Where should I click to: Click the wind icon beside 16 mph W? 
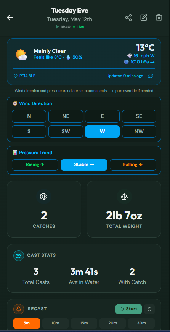pos(129,56)
